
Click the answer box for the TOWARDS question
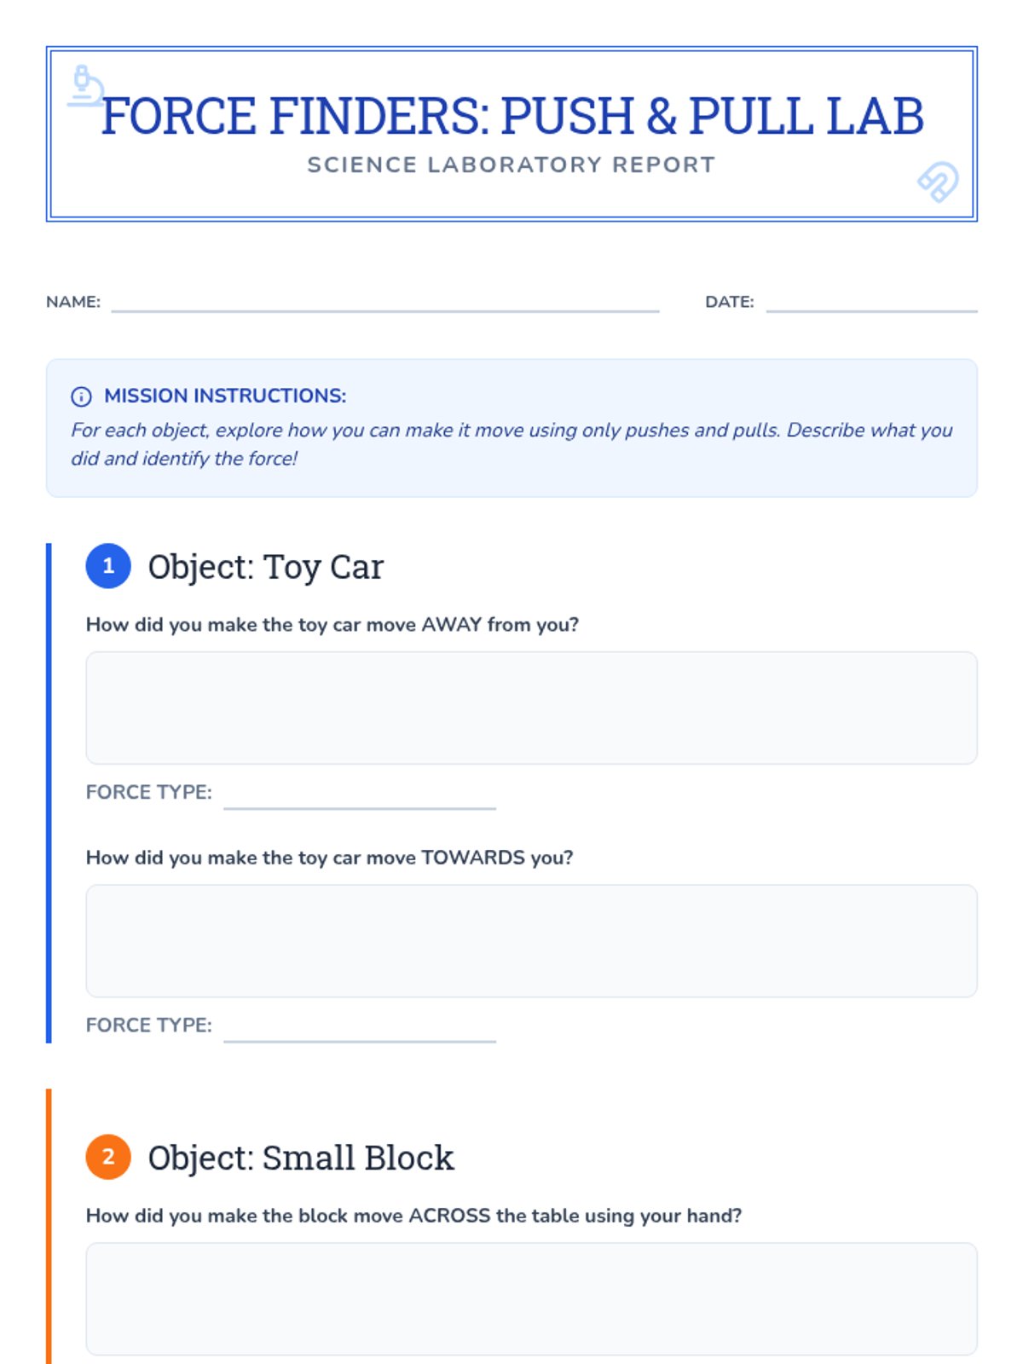(x=531, y=940)
